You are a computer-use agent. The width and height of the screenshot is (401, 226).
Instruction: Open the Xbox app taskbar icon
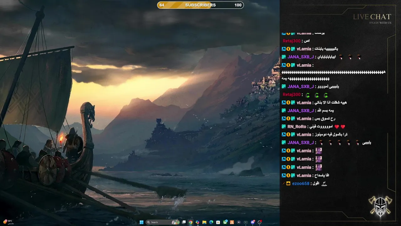click(225, 222)
